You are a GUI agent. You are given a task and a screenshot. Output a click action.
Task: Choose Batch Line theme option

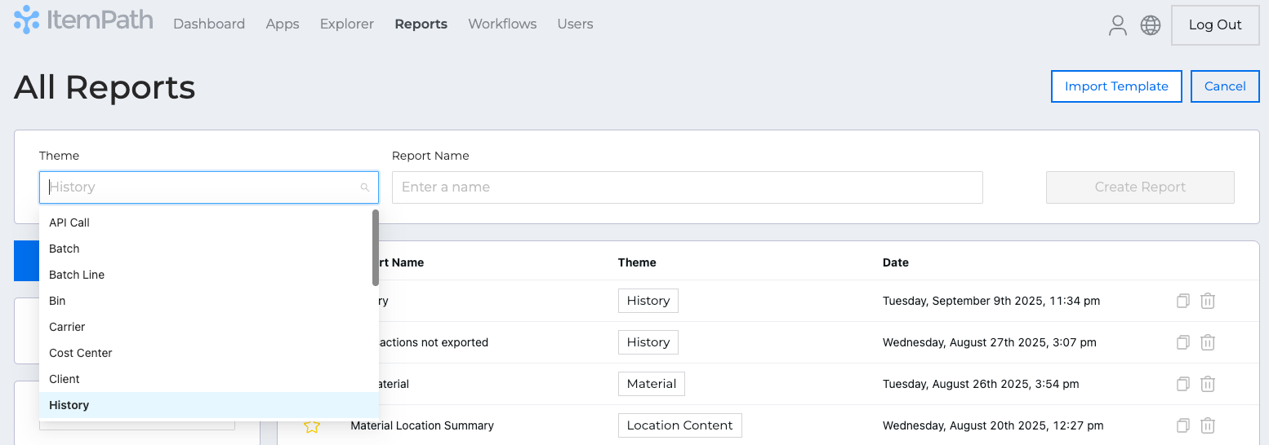pyautogui.click(x=77, y=275)
